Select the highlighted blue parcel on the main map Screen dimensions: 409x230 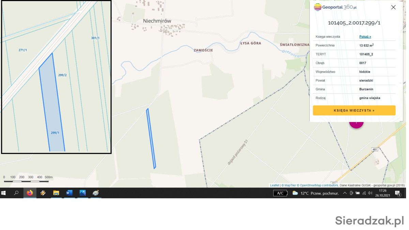coord(151,139)
